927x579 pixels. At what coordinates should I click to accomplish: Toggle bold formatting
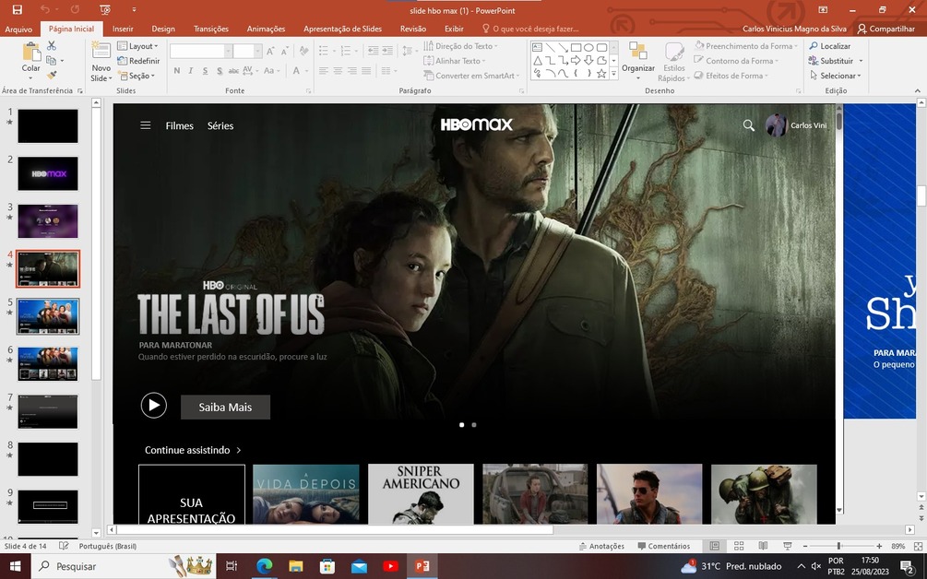[x=177, y=70]
